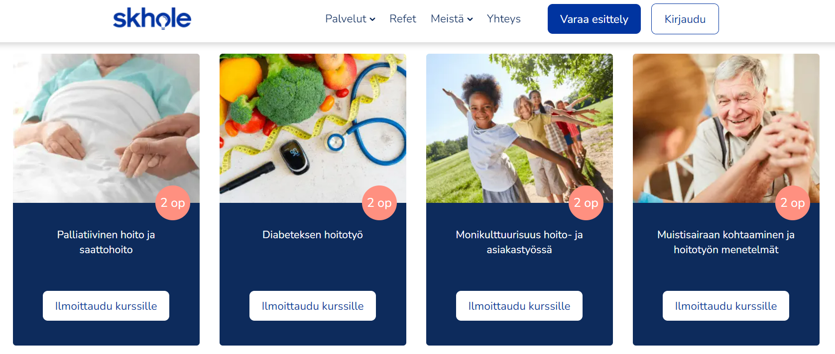Open the Diabeteksen hoitotyö title link
Image resolution: width=835 pixels, height=354 pixels.
[313, 235]
